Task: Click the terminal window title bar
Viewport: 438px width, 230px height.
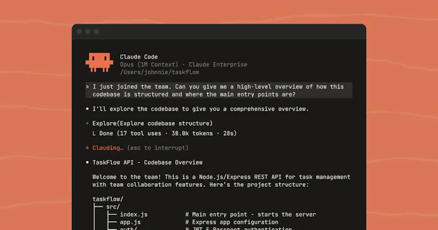Action: click(x=219, y=31)
